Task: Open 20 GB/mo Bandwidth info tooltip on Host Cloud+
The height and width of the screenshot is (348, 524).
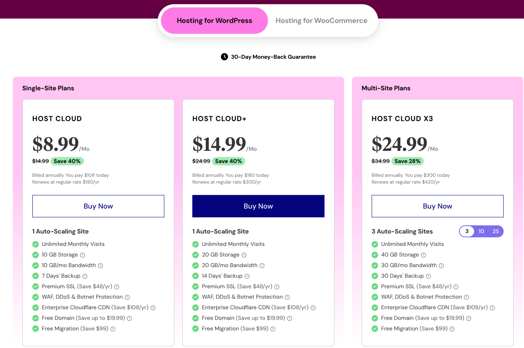Action: click(262, 265)
